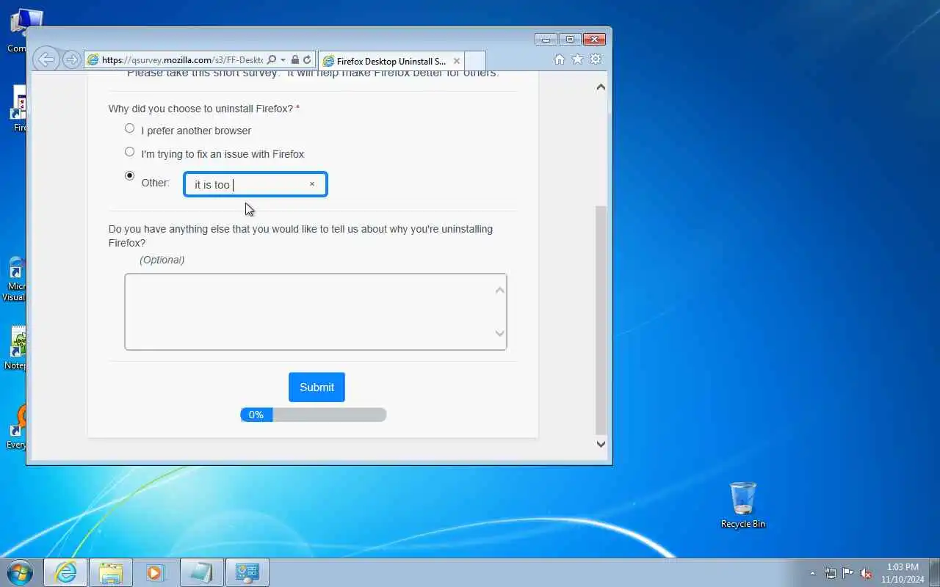Click the page vertical scrollbar thumb

[601, 319]
